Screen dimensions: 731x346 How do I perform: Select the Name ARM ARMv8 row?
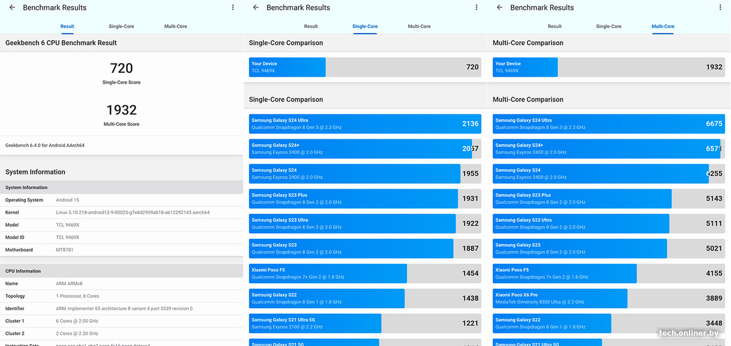(x=122, y=283)
